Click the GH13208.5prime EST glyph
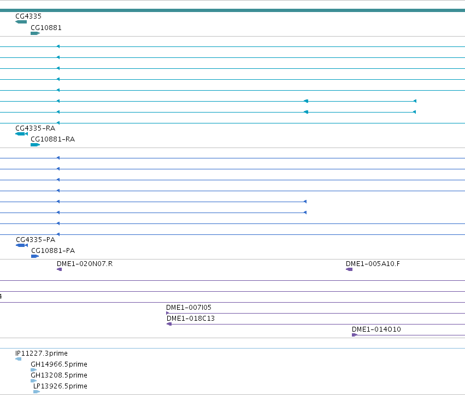465x395 pixels. (x=34, y=381)
